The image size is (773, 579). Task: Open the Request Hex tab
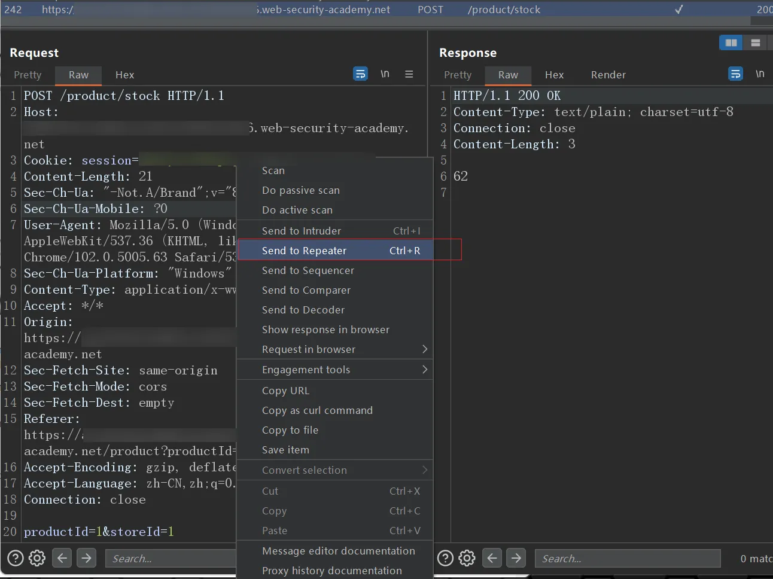[x=124, y=75]
